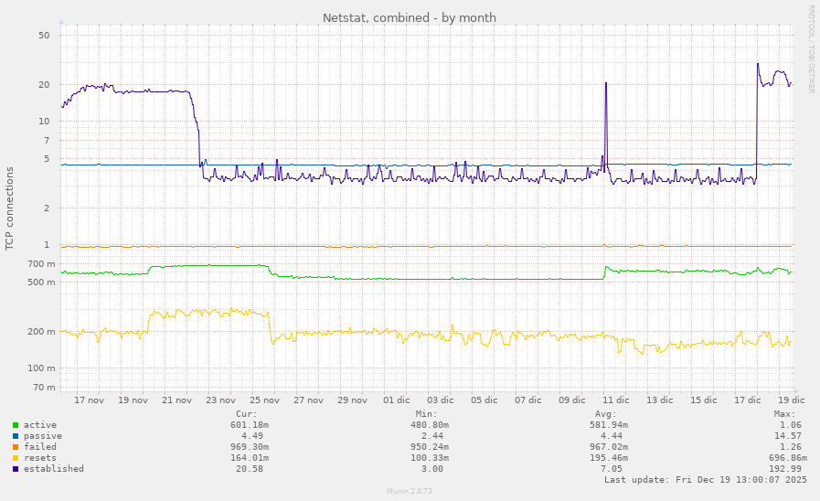
Task: Click the '19 dic' x-axis date label
Action: click(792, 400)
